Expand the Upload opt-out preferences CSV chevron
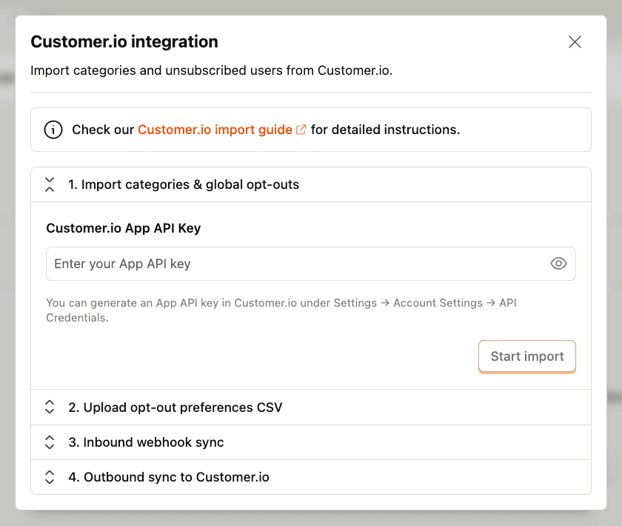This screenshot has width=622, height=526. (x=50, y=407)
